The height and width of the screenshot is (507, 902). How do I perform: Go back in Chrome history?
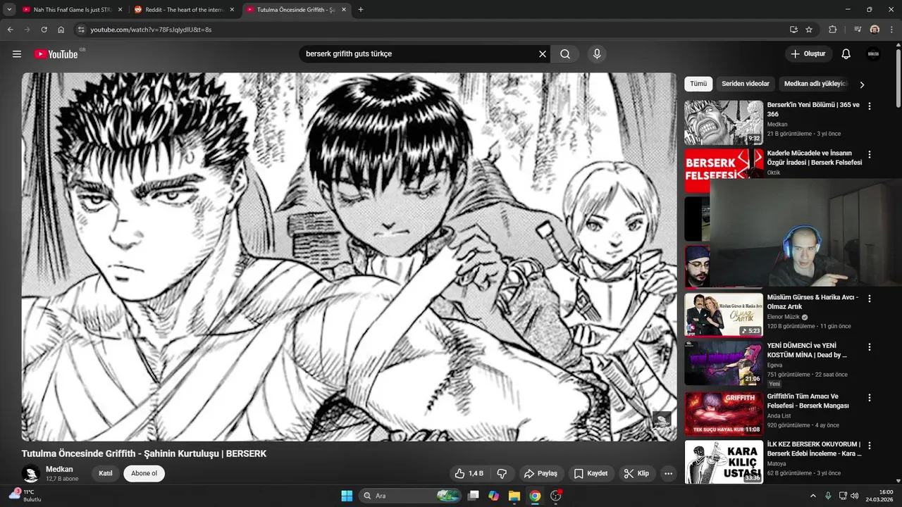[x=10, y=30]
